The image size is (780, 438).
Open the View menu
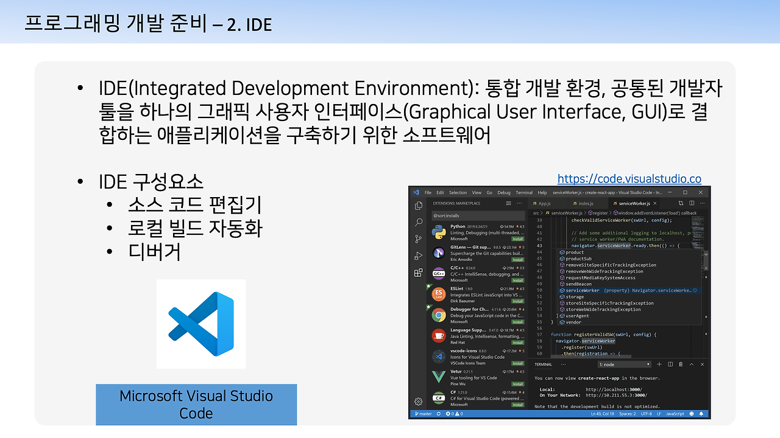477,192
